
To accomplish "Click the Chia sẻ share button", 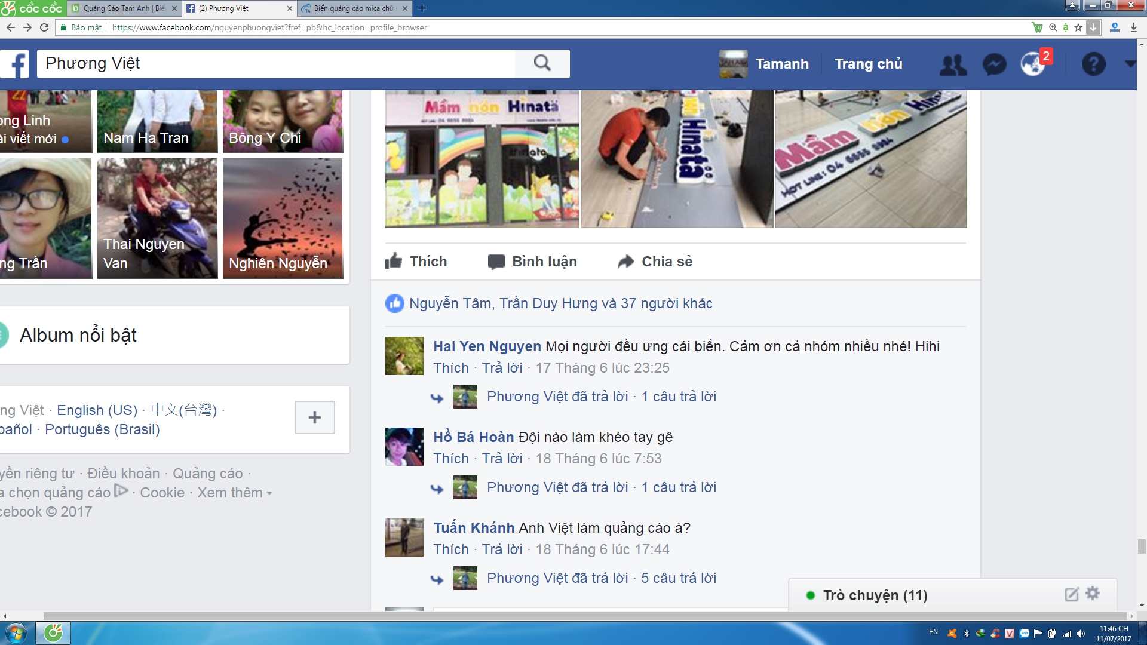I will (655, 262).
